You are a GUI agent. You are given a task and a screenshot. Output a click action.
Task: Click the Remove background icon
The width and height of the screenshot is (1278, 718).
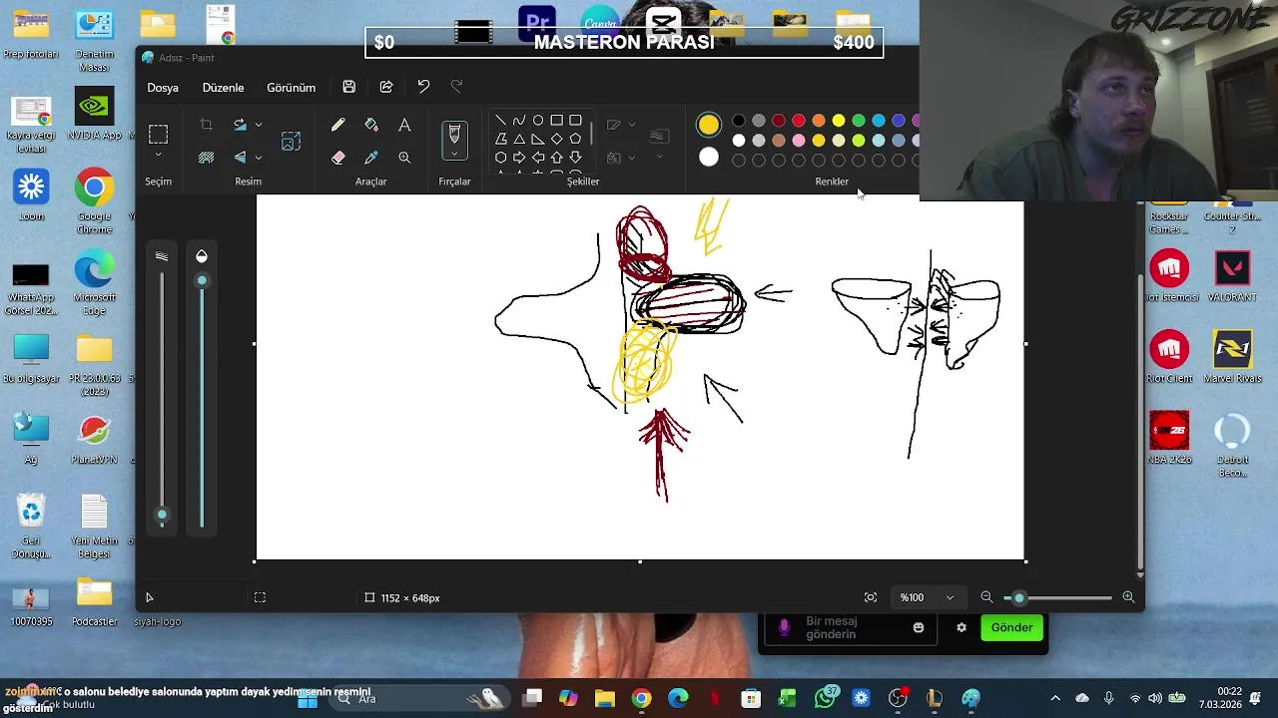point(206,158)
